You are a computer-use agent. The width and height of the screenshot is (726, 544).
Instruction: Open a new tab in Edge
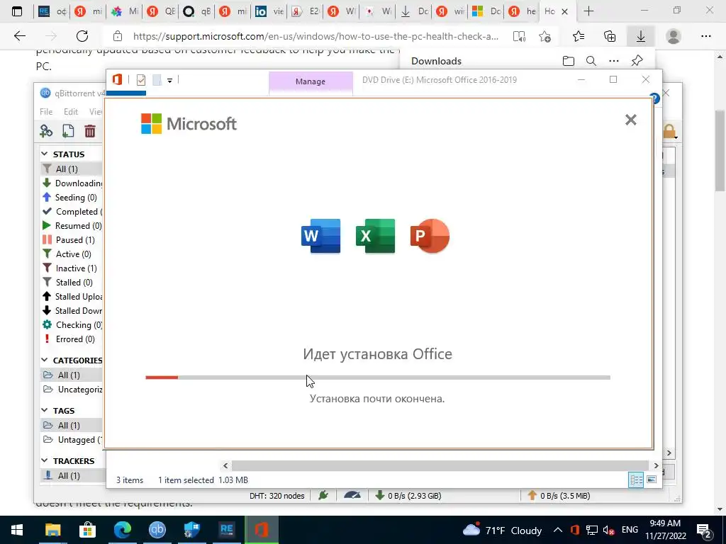(588, 11)
